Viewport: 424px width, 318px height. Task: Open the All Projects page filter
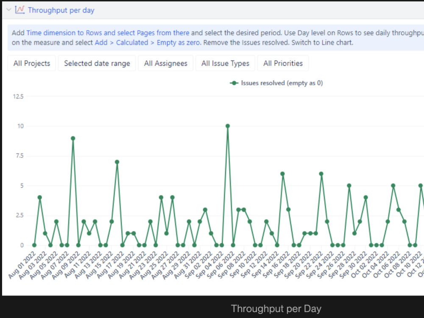point(32,63)
